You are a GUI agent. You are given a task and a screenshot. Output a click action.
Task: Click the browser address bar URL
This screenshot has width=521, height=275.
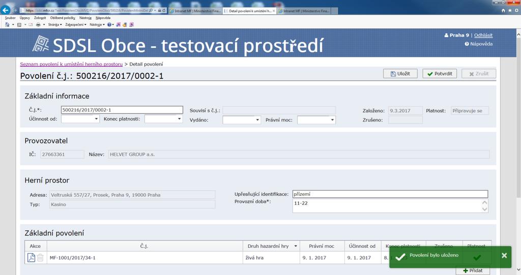pos(86,11)
